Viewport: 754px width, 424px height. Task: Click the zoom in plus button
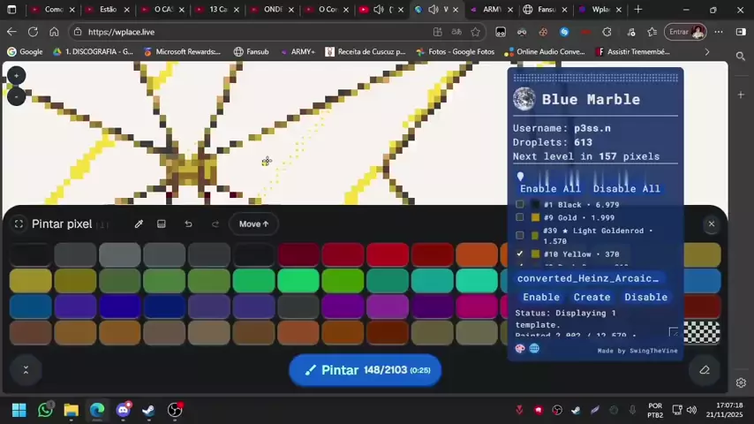[x=16, y=76]
